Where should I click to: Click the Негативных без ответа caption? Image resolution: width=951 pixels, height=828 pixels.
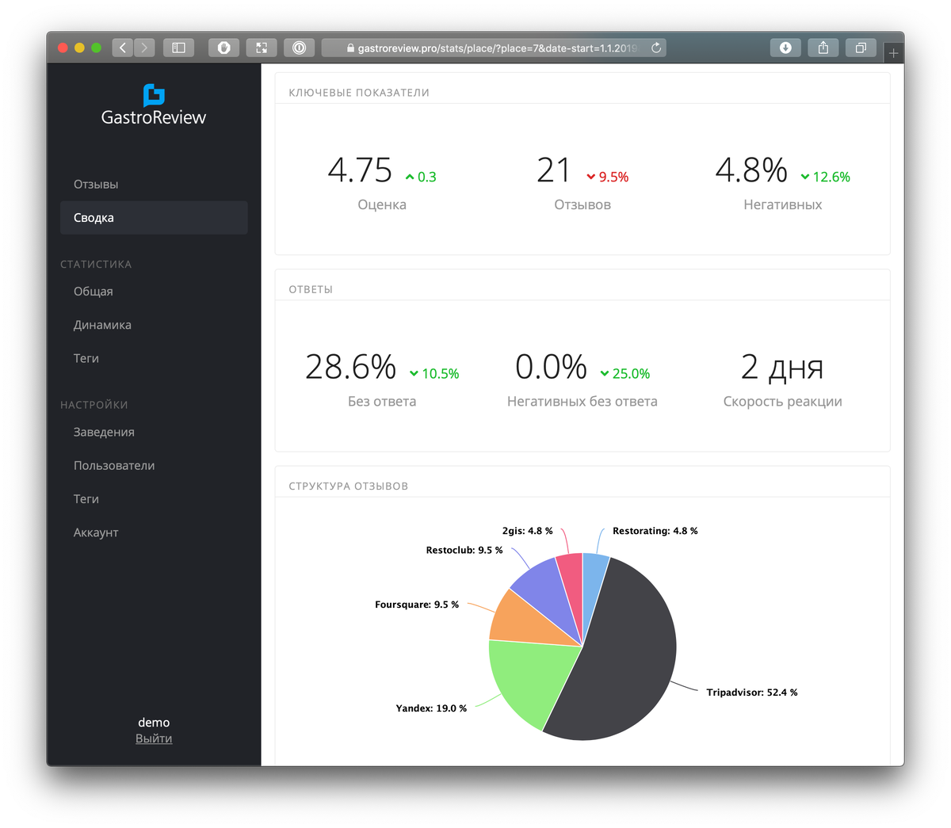point(582,401)
